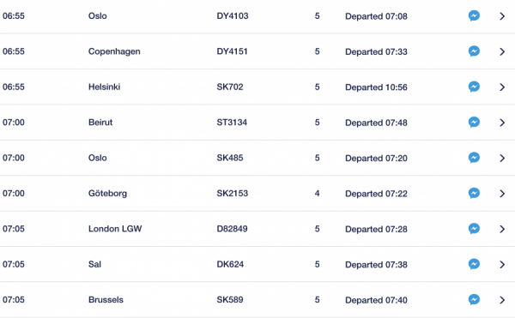Viewport: 515px width, 318px height.
Task: Open Messenger icon for Brussels flight SK589
Action: click(474, 299)
